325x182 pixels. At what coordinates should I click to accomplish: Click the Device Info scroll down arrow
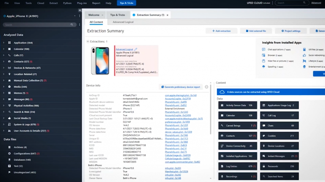click(x=211, y=178)
